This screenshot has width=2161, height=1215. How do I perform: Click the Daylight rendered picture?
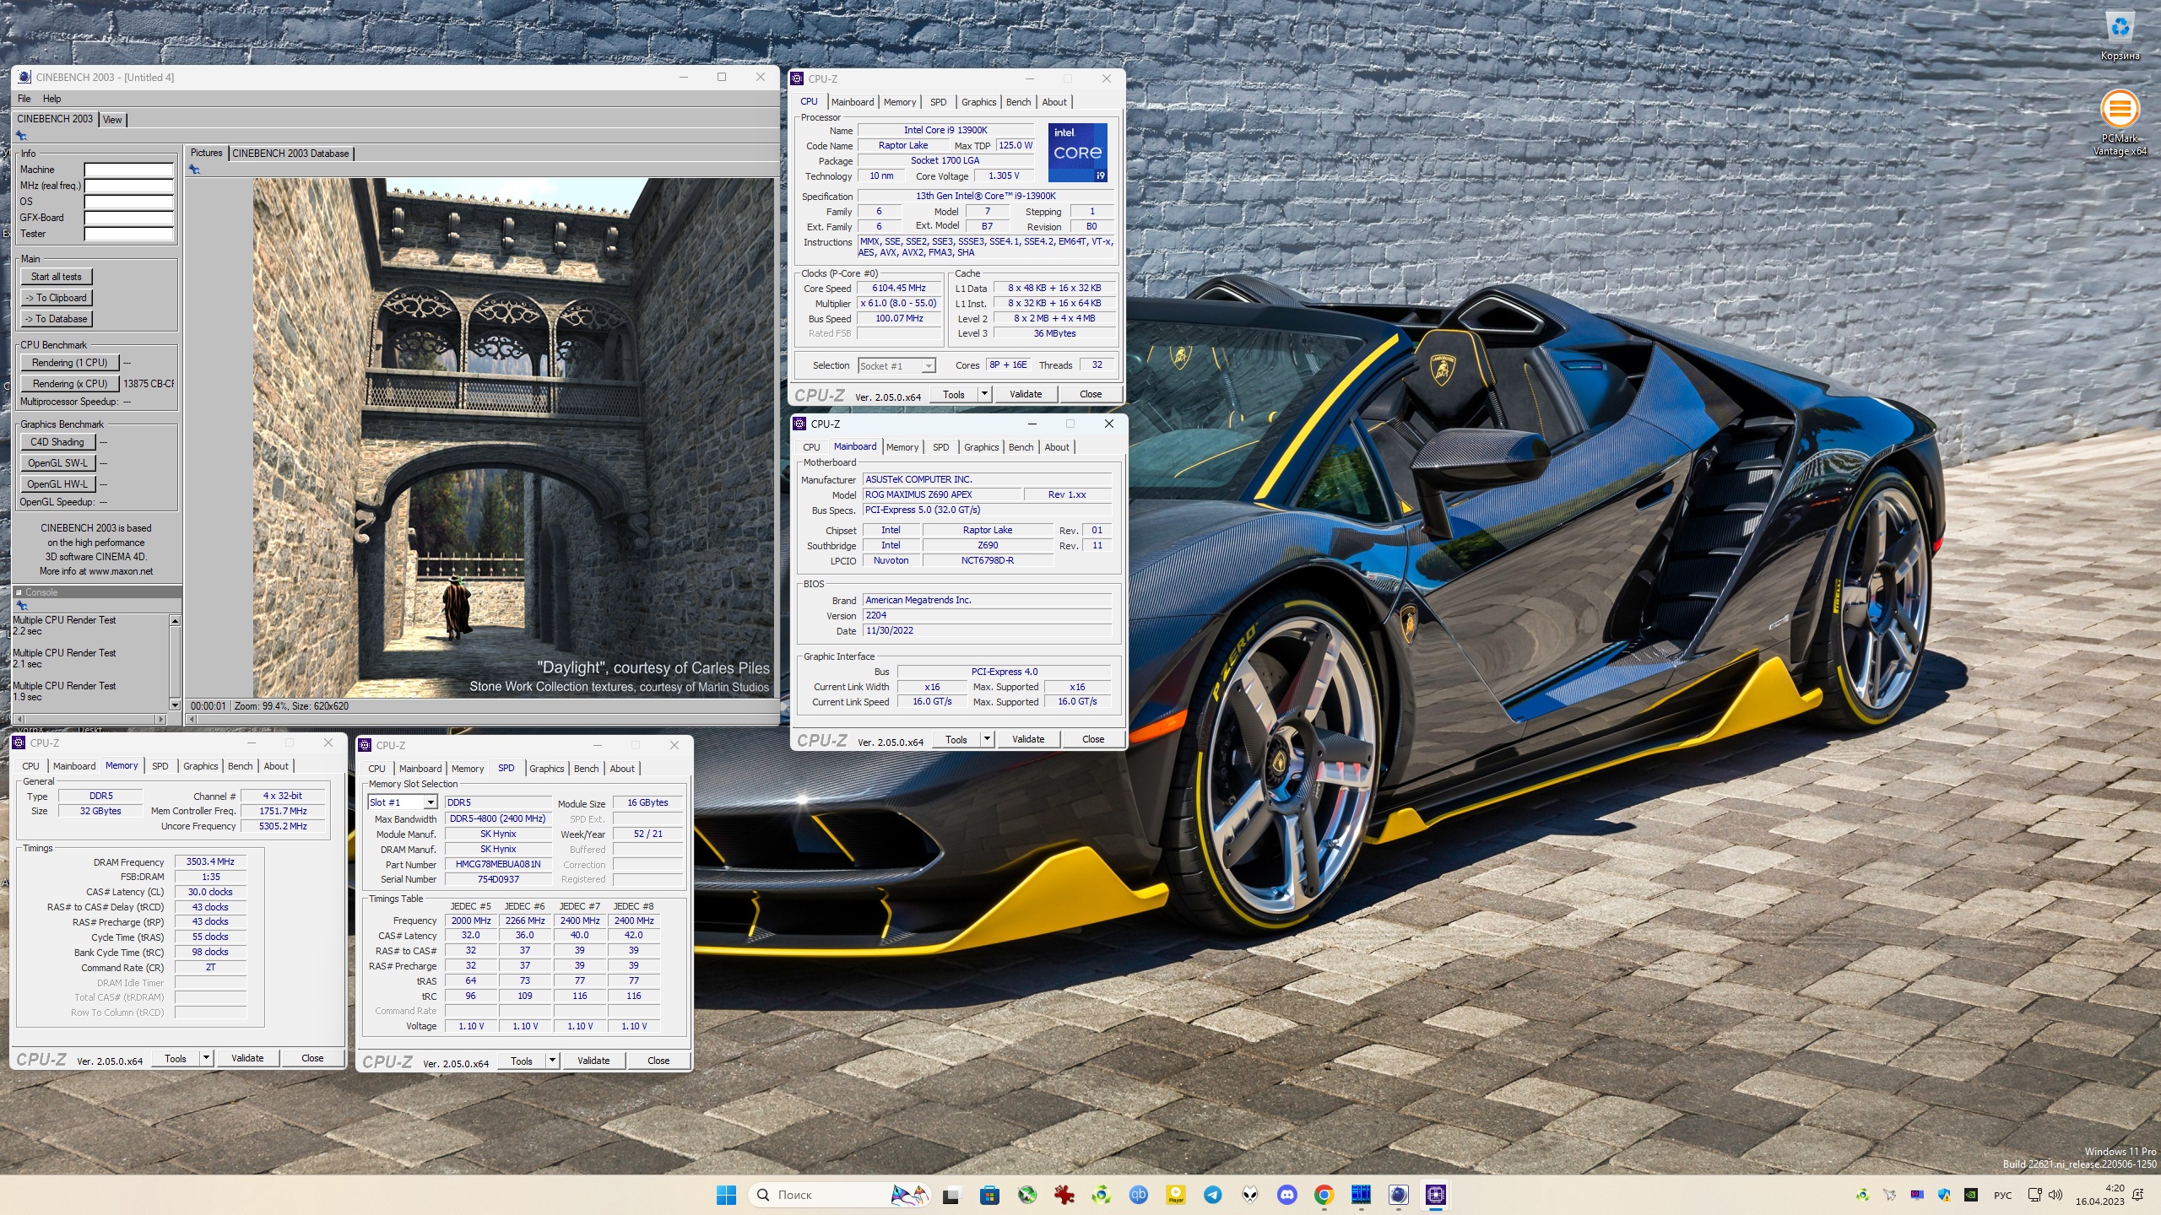(x=513, y=437)
